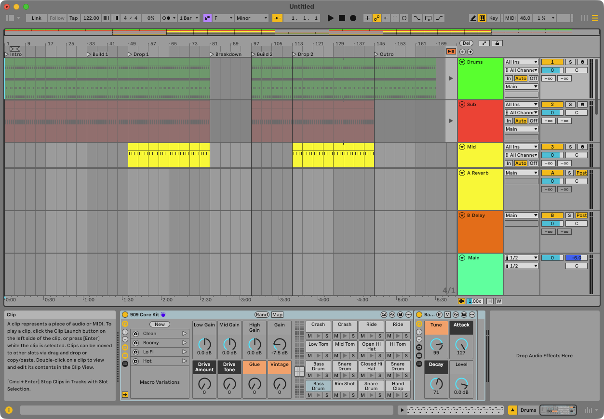Set Drums monitor to In
The width and height of the screenshot is (604, 419).
(509, 79)
